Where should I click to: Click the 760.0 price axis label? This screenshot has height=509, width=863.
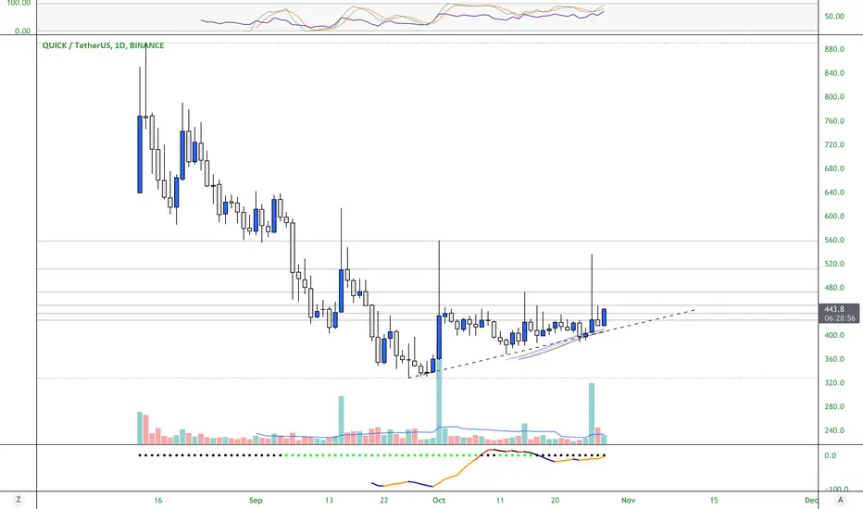[834, 120]
